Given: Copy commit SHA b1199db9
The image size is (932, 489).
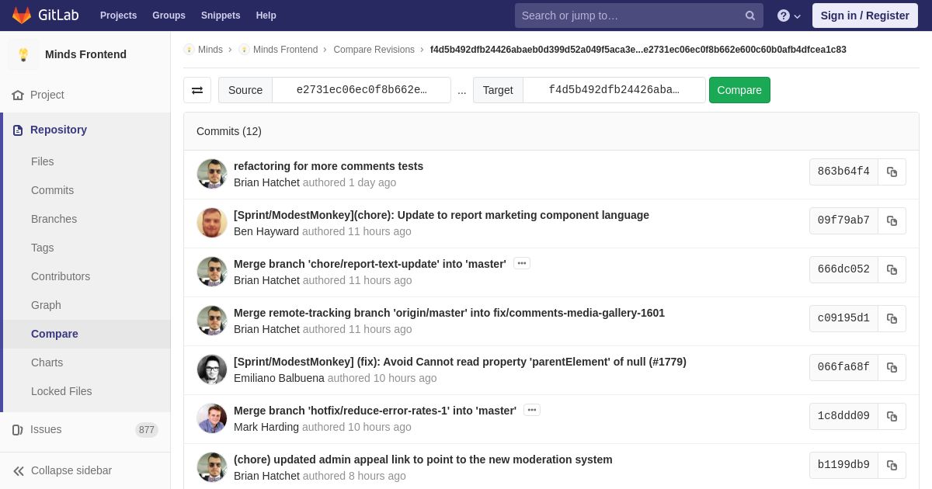Looking at the screenshot, I should [892, 465].
